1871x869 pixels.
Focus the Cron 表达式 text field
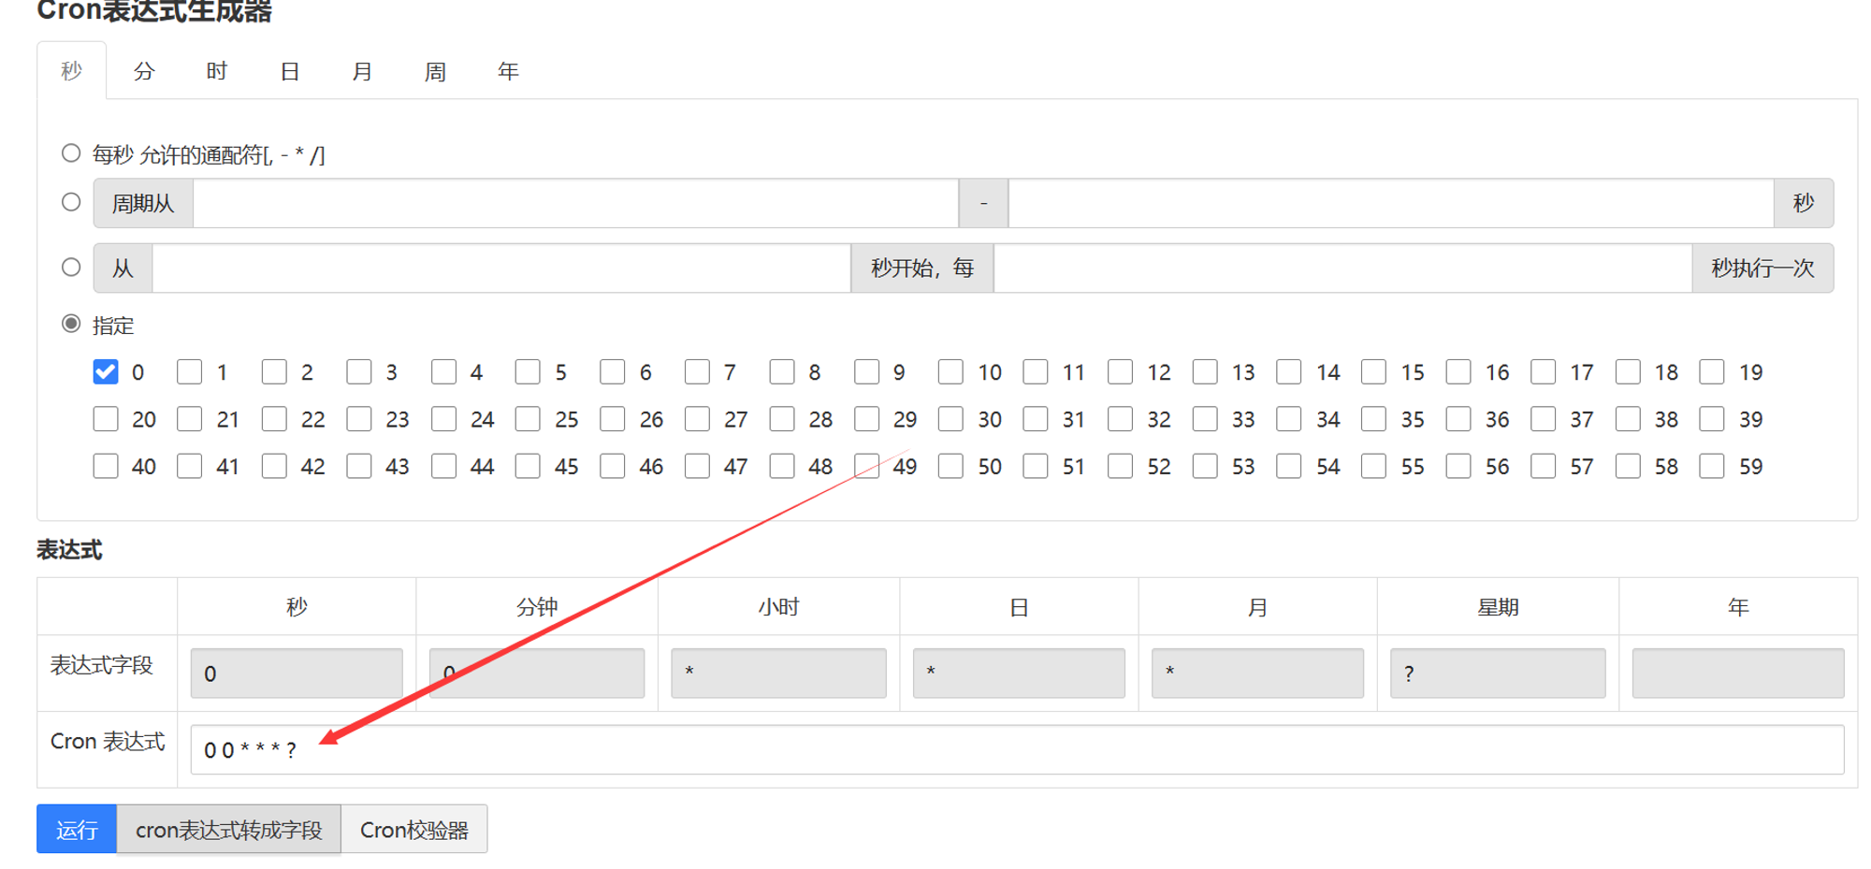tap(1017, 749)
